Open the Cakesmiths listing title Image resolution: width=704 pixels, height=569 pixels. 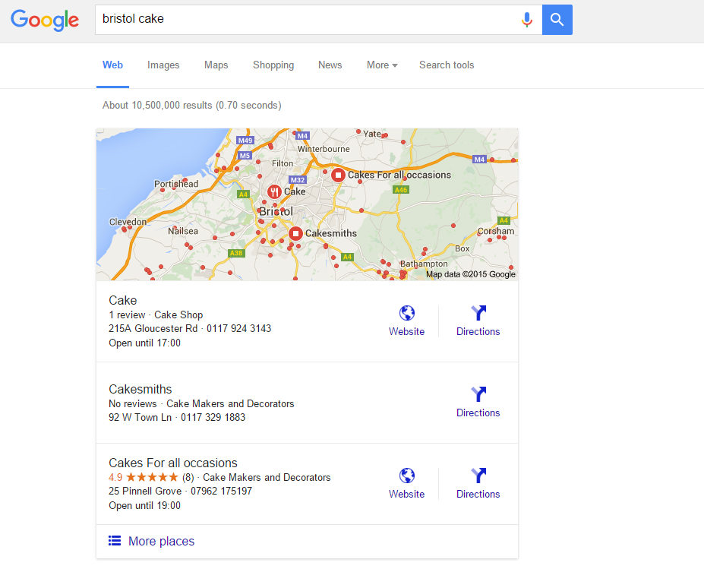(x=140, y=390)
